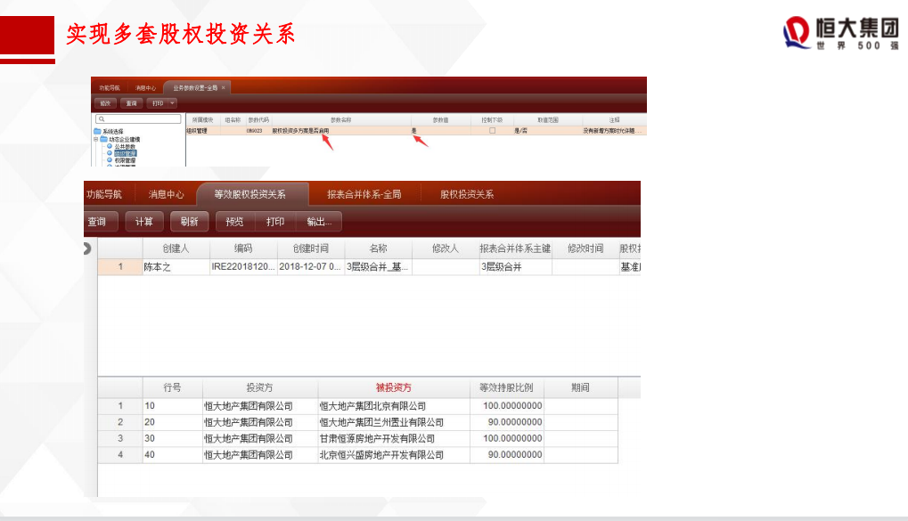Open 功能导航 tab in the 等效股权投资关系 window
The image size is (908, 521).
104,194
